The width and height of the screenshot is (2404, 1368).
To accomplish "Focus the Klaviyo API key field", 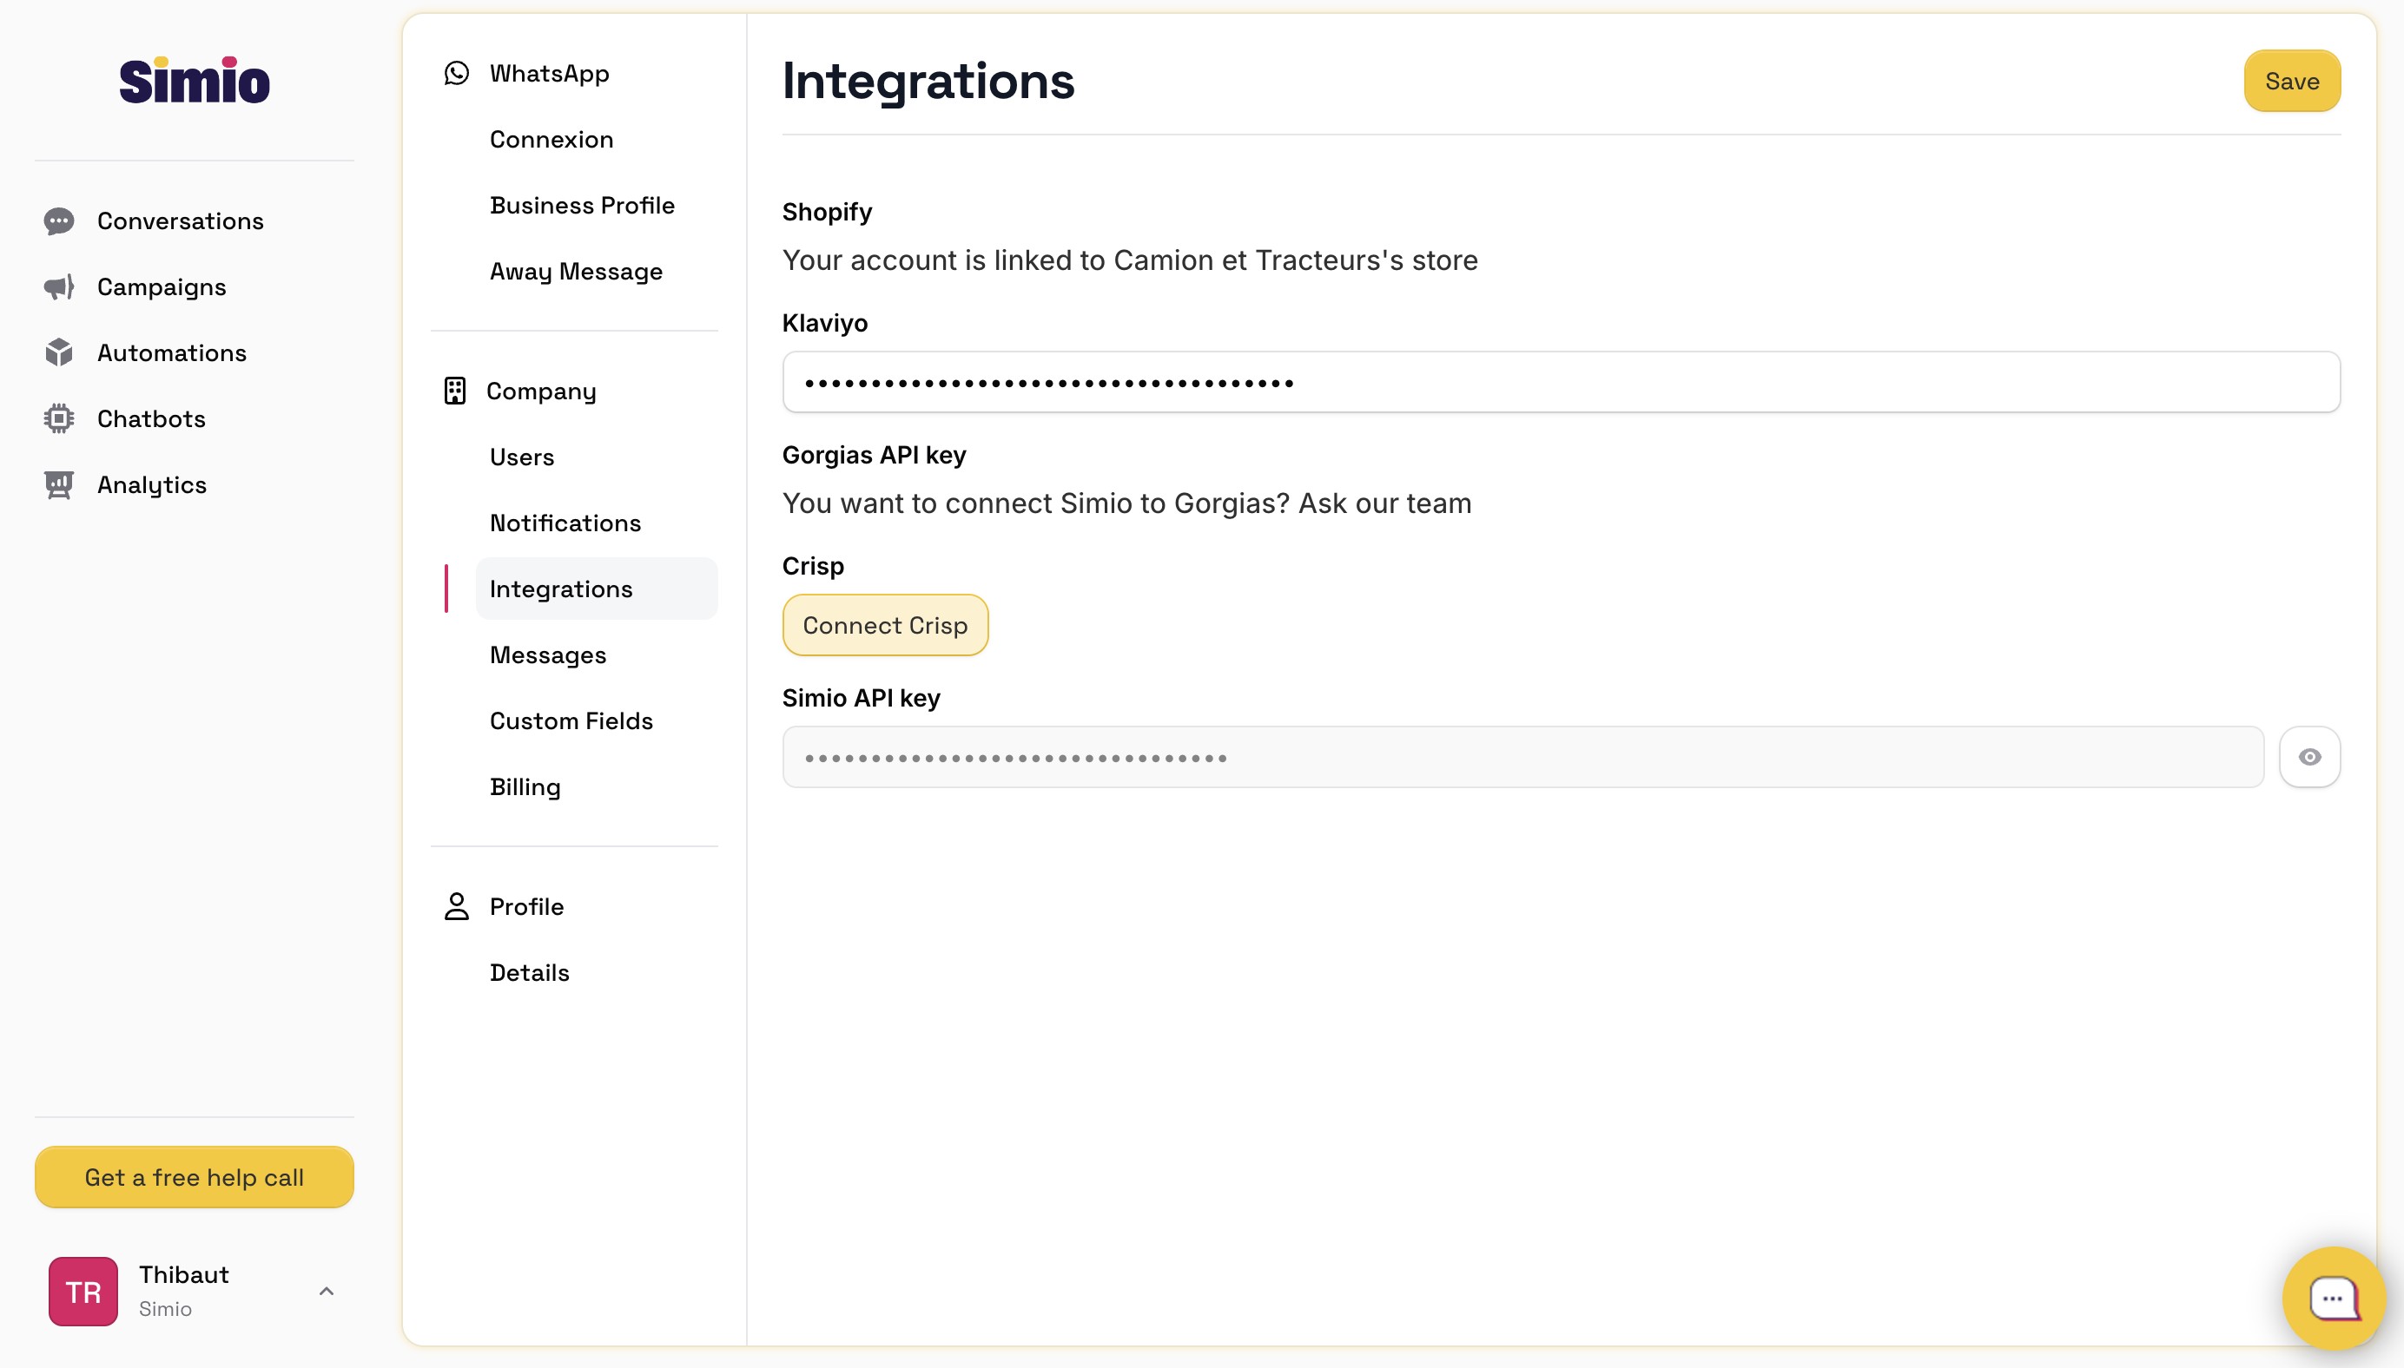I will point(1560,383).
